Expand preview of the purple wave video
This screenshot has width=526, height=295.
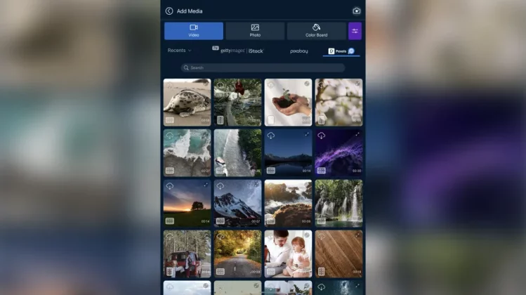[x=357, y=135]
